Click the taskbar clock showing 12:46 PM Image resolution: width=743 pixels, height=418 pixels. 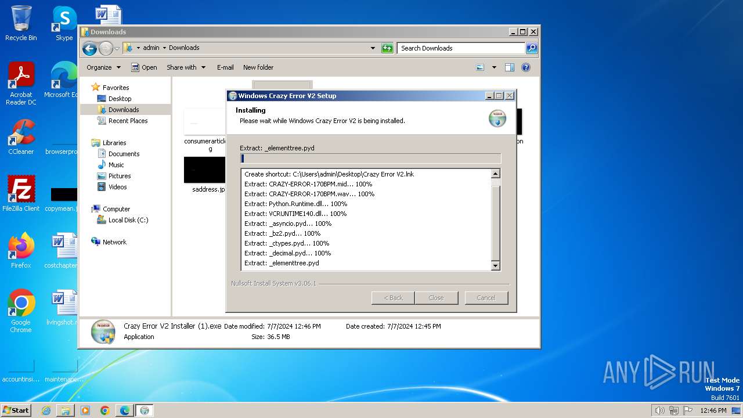pos(713,410)
